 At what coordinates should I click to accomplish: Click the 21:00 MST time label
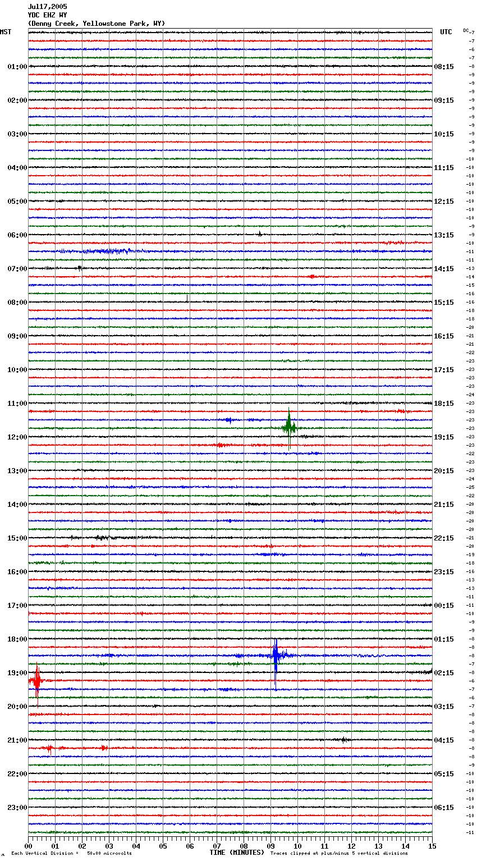17,740
